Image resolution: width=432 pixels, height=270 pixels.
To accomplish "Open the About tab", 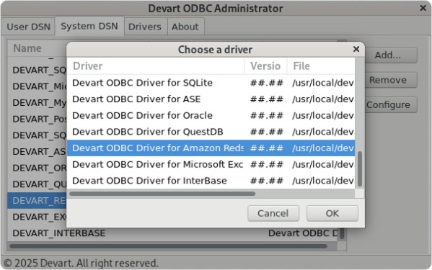I will coord(185,27).
